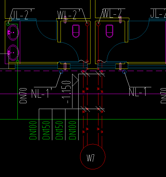The width and height of the screenshot is (166, 177).
Task: Click the white DN70 text beside NL-1'
Action: coord(23,96)
